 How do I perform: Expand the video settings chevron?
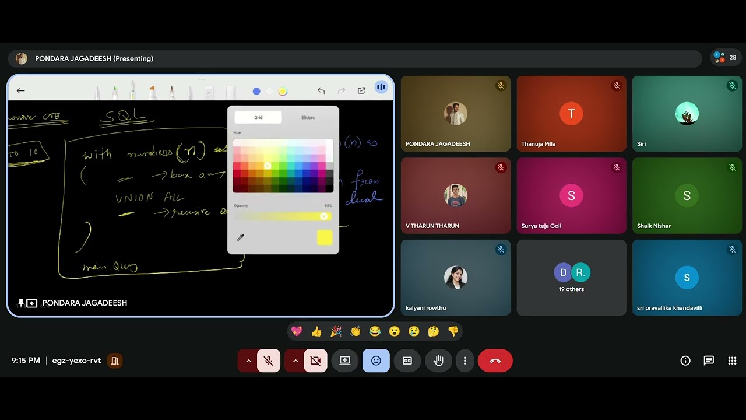click(295, 360)
